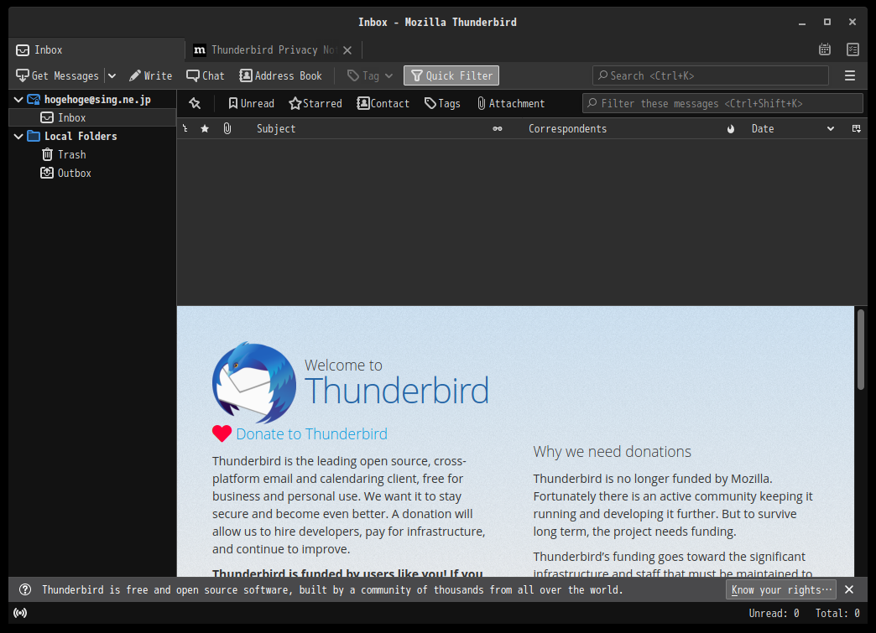
Task: Select Local Folders
Action: pyautogui.click(x=81, y=136)
